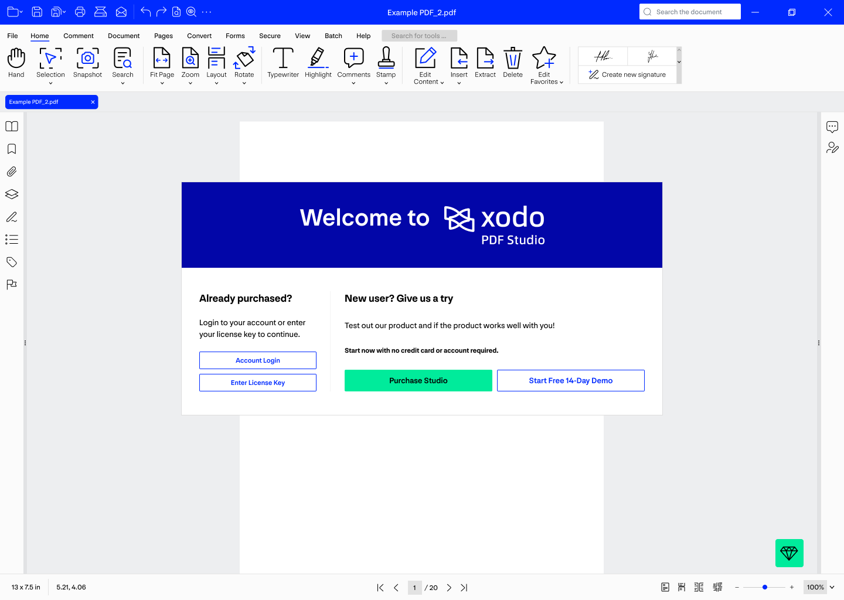Adjust the zoom slider handle
The image size is (844, 600).
(x=765, y=587)
